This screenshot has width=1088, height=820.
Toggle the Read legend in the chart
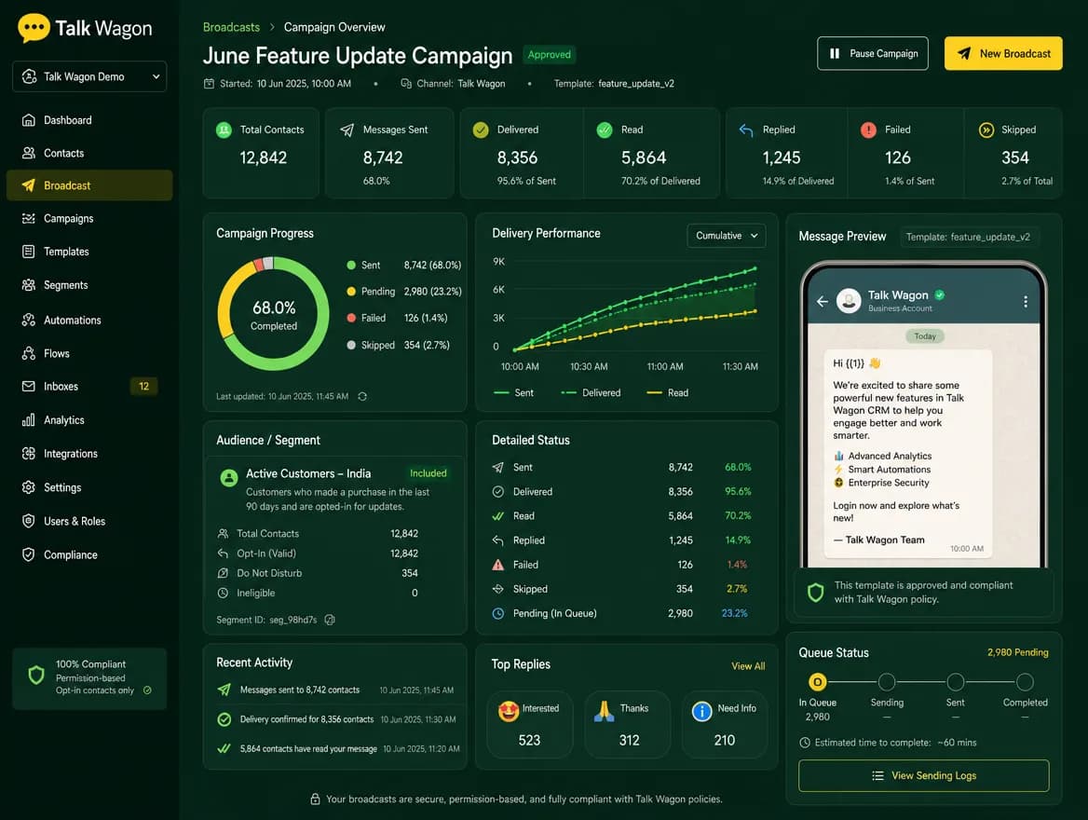click(668, 393)
